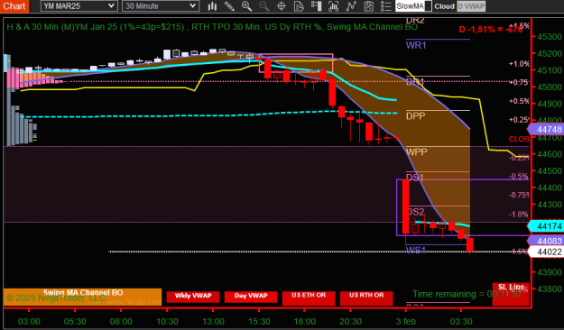Screen dimensions: 564x330
Task: Open the indicators line-graph icon
Action: pyautogui.click(x=351, y=6)
